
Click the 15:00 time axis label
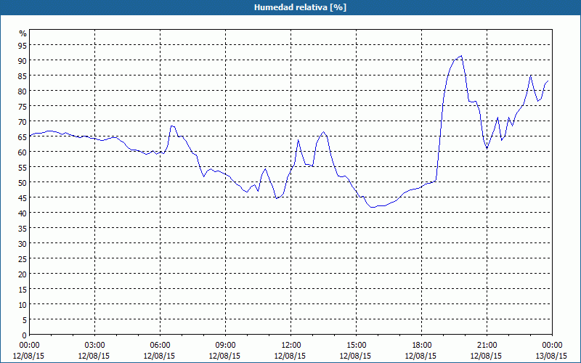356,346
